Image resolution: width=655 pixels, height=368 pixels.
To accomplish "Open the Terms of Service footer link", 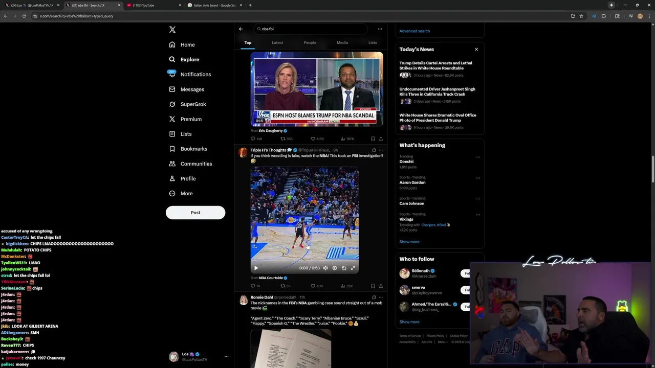I will (x=410, y=336).
